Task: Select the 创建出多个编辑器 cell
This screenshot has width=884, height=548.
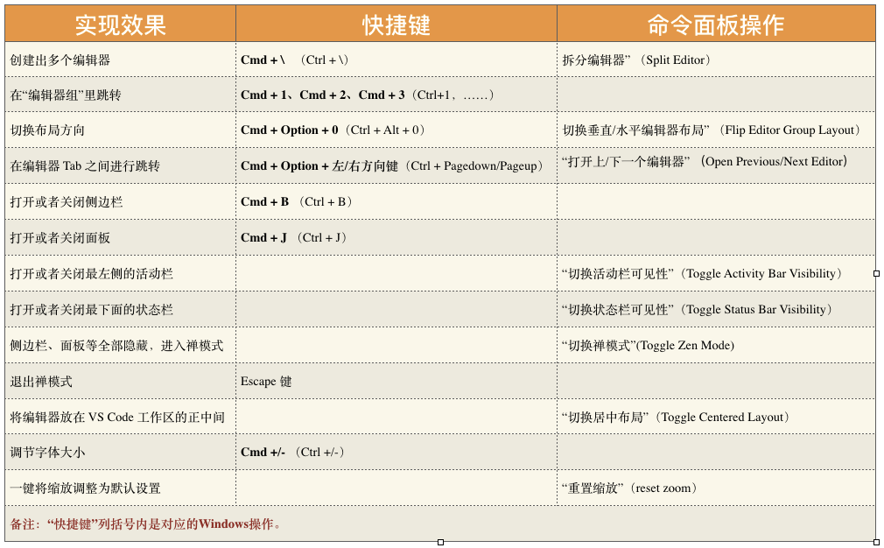Action: (x=120, y=60)
